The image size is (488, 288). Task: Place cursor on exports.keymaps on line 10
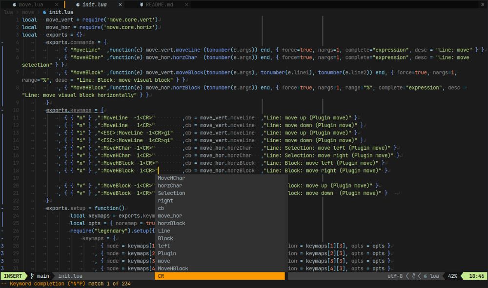point(69,110)
